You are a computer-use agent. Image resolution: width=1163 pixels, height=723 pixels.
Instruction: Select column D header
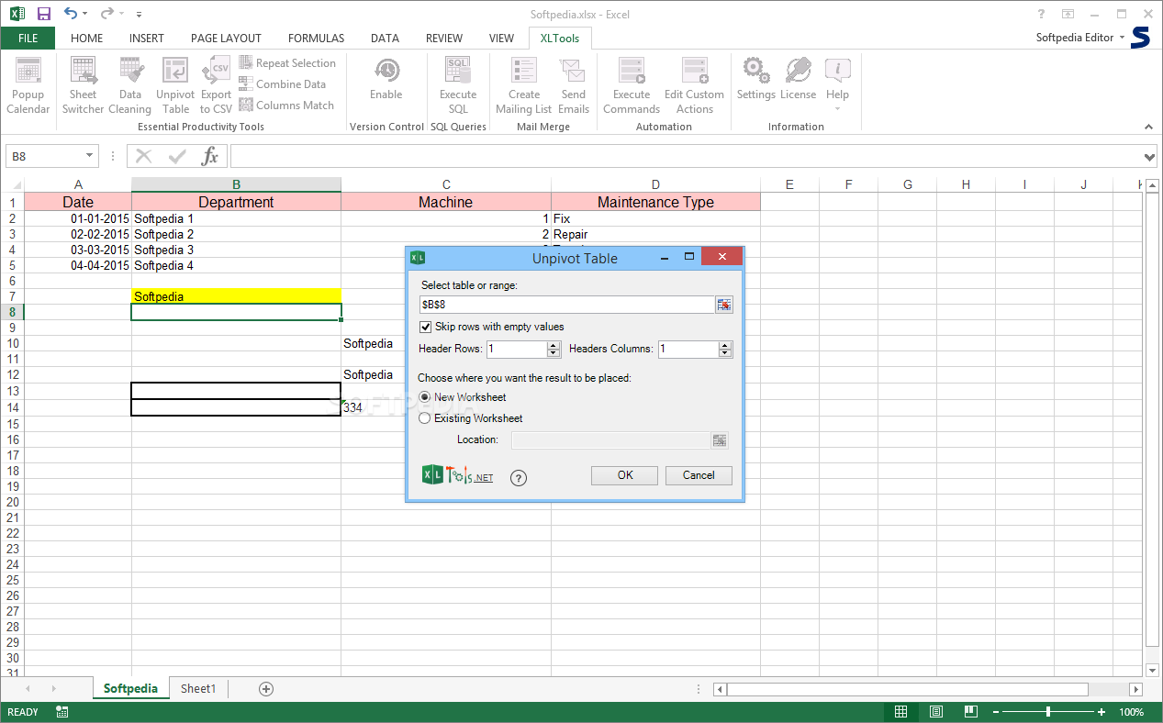click(x=655, y=184)
